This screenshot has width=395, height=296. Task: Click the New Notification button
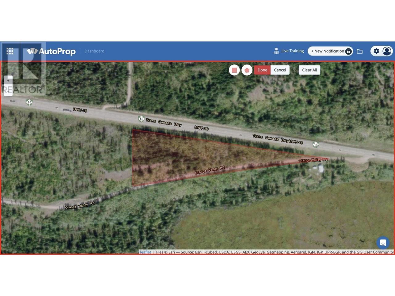(327, 51)
